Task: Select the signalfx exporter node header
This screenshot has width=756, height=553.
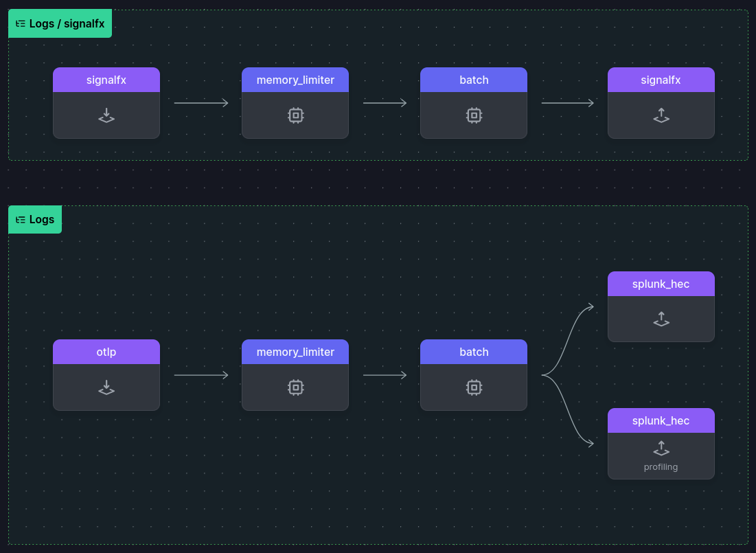Action: click(661, 80)
